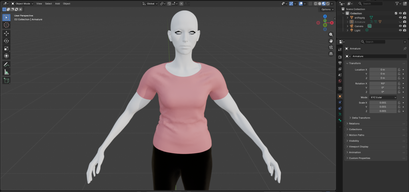
Task: Click the Options button in the viewport
Action: [327, 9]
